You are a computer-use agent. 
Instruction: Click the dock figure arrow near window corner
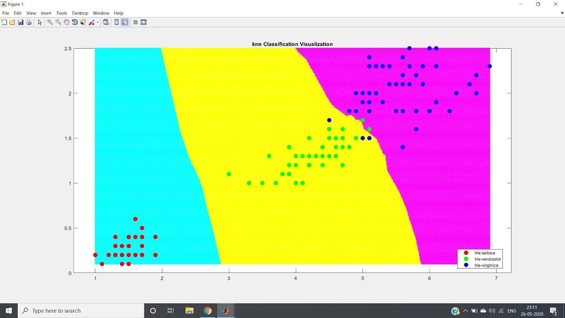[x=562, y=13]
